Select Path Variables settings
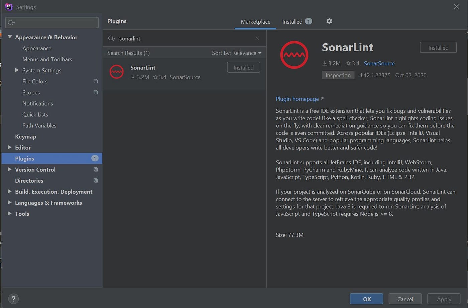This screenshot has height=308, width=468. click(x=39, y=125)
